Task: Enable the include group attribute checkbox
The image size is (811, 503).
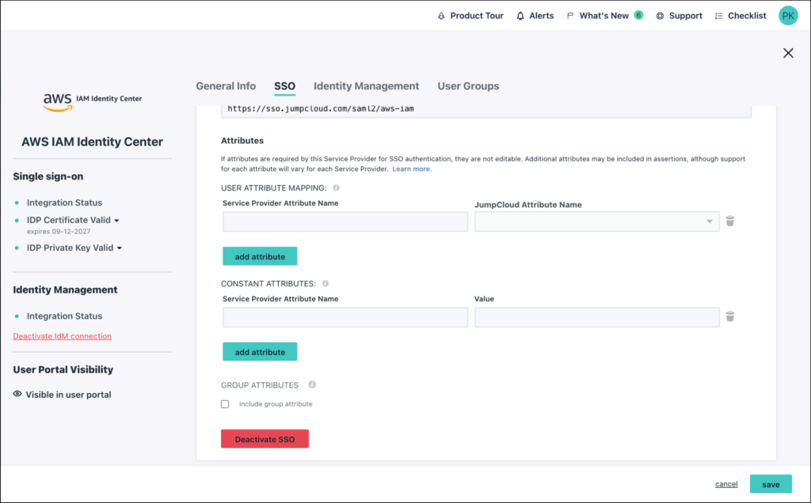Action: tap(225, 404)
